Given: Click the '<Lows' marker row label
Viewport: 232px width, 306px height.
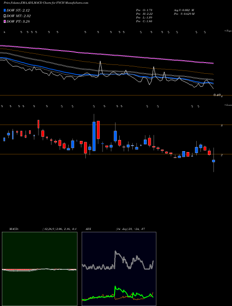Looking at the screenshot, I should [x=228, y=105].
